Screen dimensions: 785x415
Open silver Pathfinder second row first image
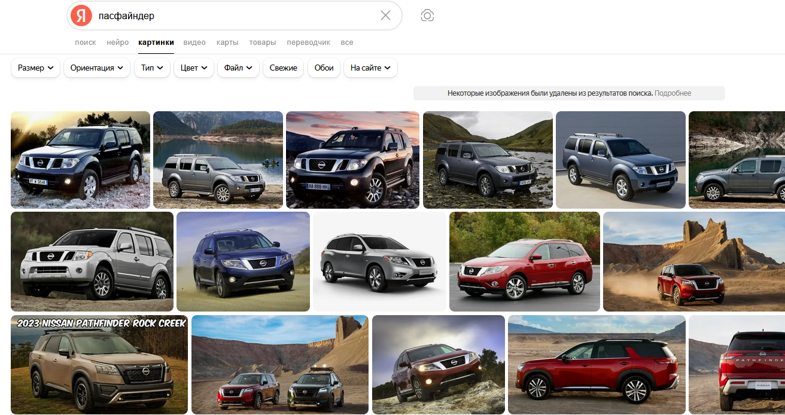[x=92, y=261]
